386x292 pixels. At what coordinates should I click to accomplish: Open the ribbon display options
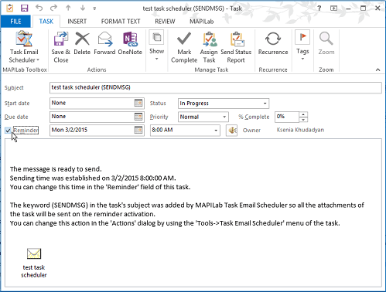pos(333,8)
